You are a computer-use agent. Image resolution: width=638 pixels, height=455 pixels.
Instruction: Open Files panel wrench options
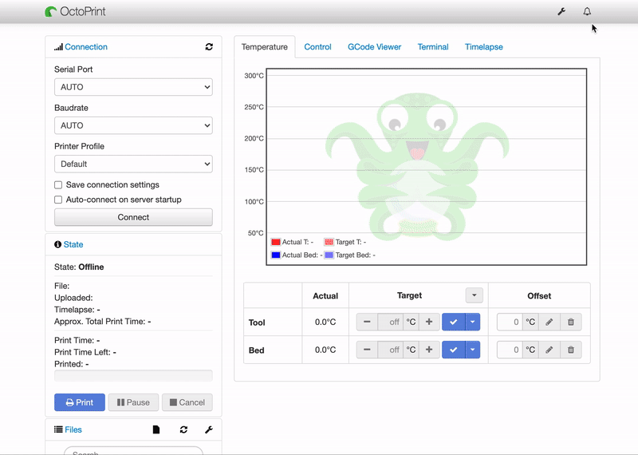click(209, 429)
